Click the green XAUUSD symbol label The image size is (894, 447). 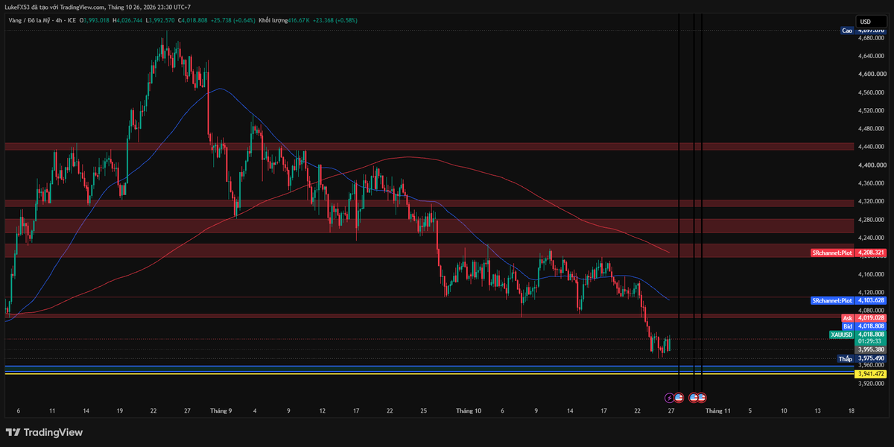point(843,335)
